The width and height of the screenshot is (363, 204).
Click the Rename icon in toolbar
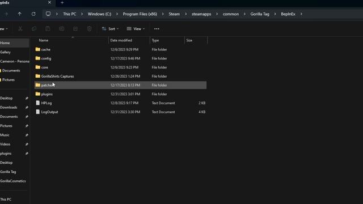[62, 29]
